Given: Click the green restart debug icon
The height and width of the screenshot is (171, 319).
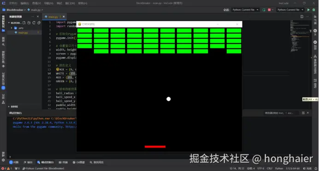Looking at the screenshot, I should point(264,10).
